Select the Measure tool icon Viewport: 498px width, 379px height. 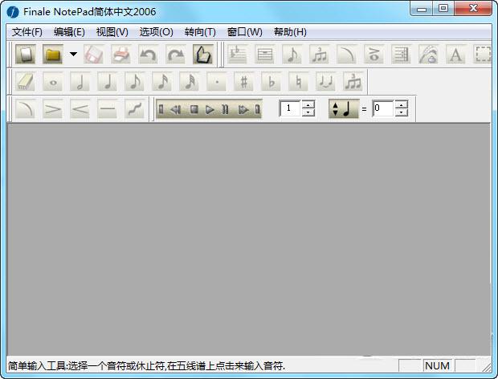pyautogui.click(x=265, y=55)
